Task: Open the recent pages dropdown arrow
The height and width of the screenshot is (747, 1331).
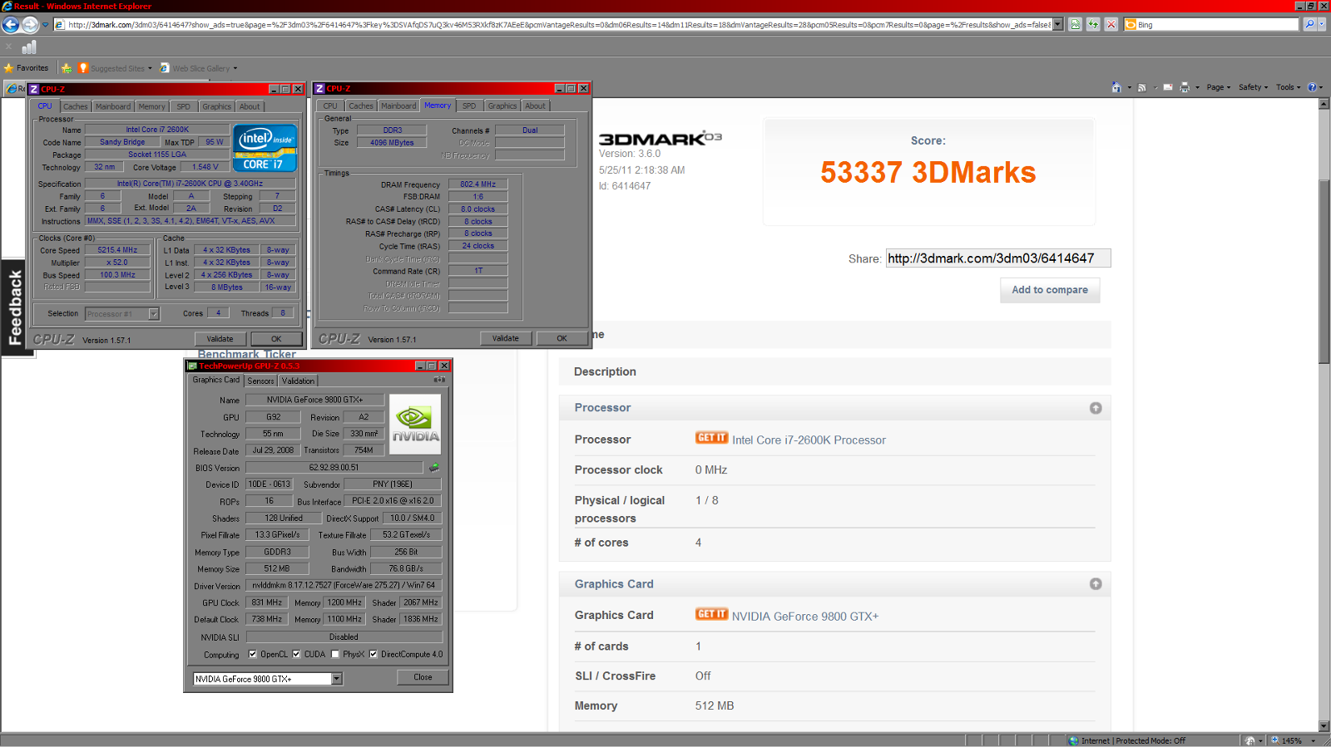Action: tap(45, 25)
